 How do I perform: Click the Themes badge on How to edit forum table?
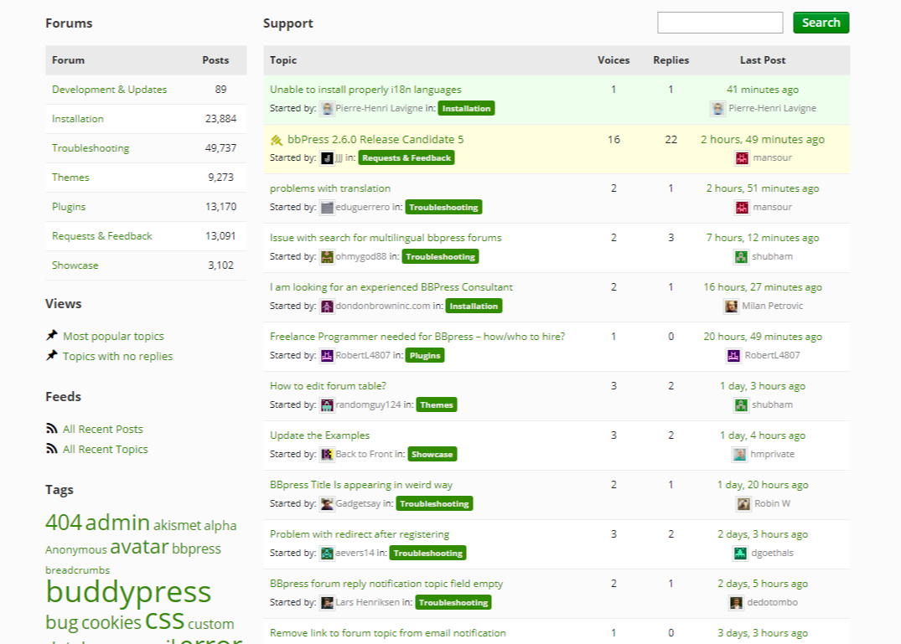[x=437, y=404]
